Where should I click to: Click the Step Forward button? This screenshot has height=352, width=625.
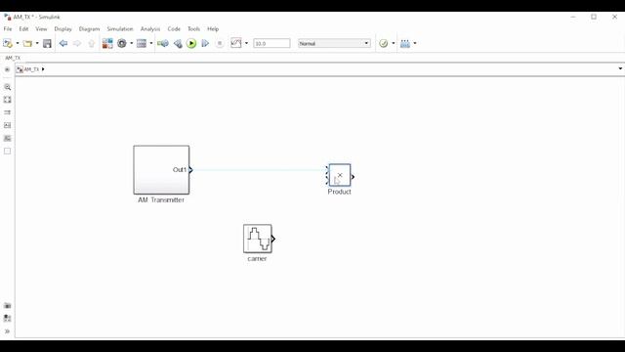(205, 43)
